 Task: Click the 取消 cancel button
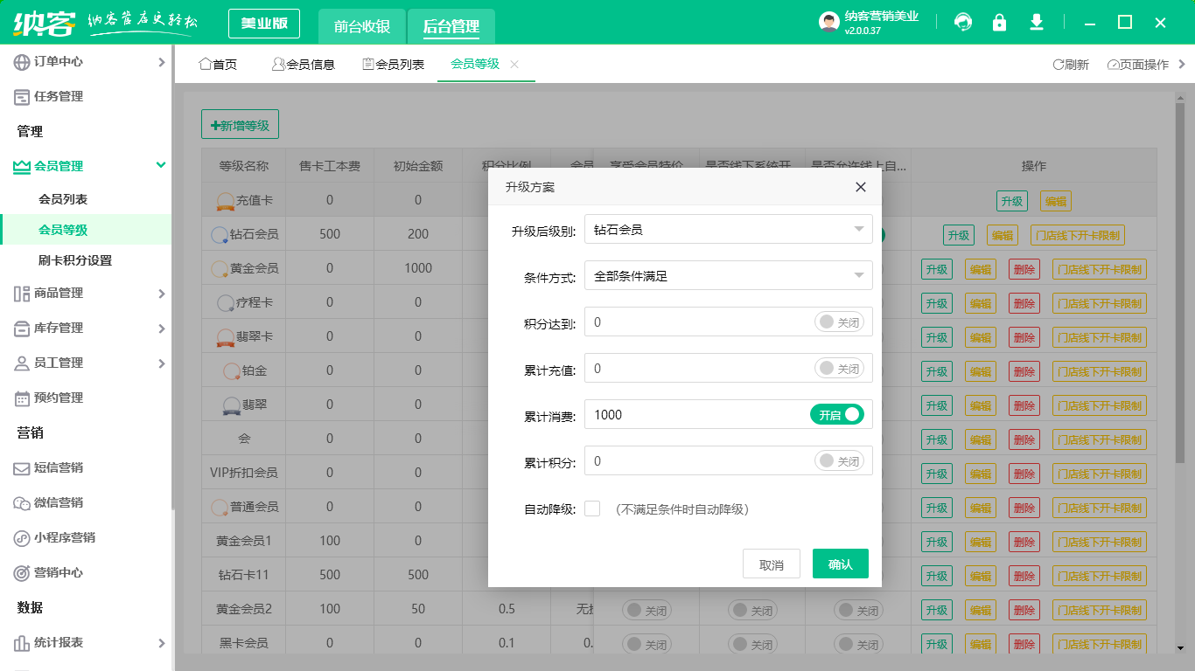click(x=772, y=564)
